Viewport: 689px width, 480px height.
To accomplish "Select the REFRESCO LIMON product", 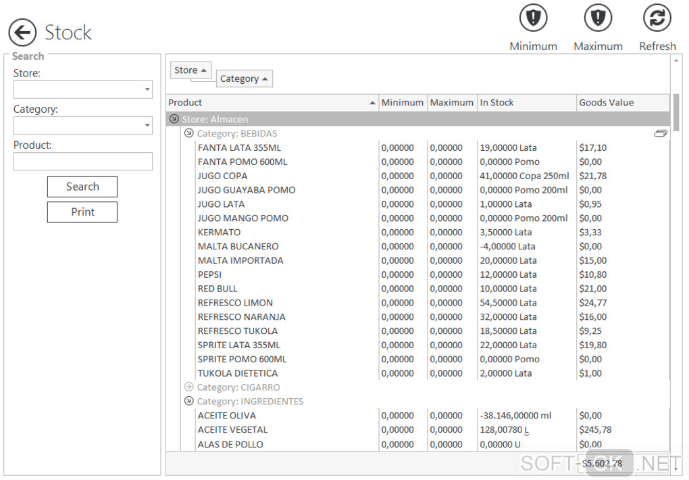I will coord(235,303).
